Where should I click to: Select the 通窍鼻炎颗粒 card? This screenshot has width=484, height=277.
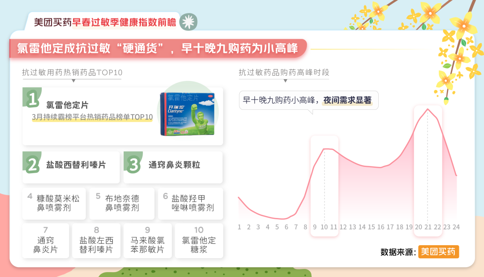(174, 165)
